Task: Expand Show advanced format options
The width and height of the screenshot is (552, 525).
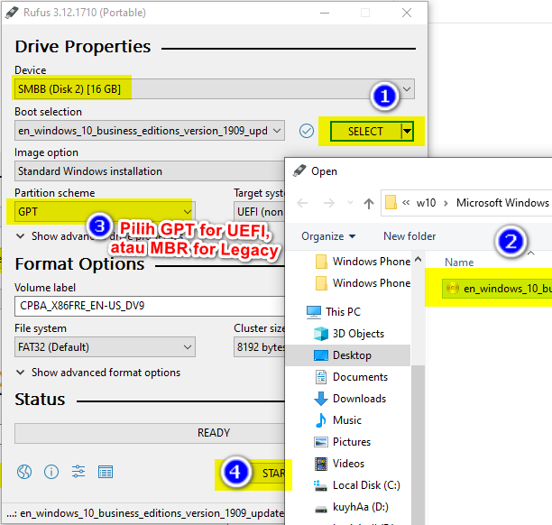Action: (x=98, y=373)
